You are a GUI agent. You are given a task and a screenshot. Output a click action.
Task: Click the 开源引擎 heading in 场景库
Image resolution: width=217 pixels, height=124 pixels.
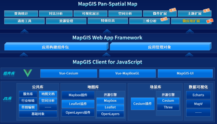(x=168, y=95)
